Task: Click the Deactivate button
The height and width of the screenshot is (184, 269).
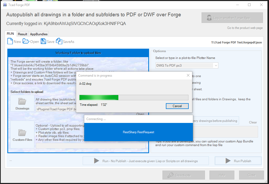Action: click(x=183, y=175)
